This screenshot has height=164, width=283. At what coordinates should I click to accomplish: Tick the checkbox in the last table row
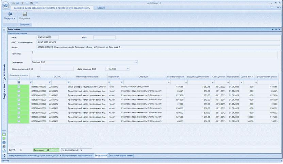pos(19,121)
